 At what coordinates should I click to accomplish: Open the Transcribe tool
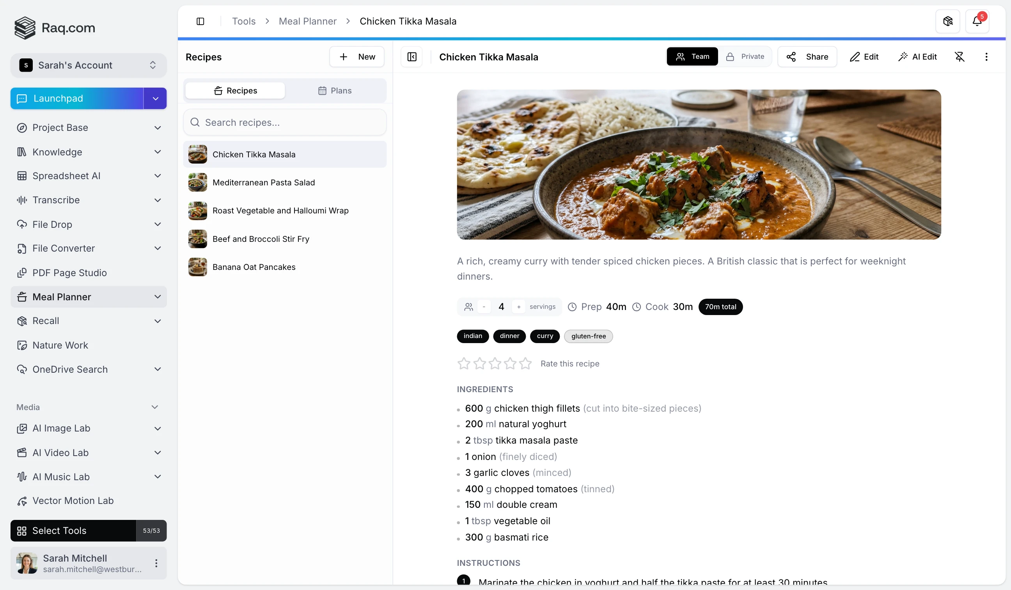tap(57, 200)
